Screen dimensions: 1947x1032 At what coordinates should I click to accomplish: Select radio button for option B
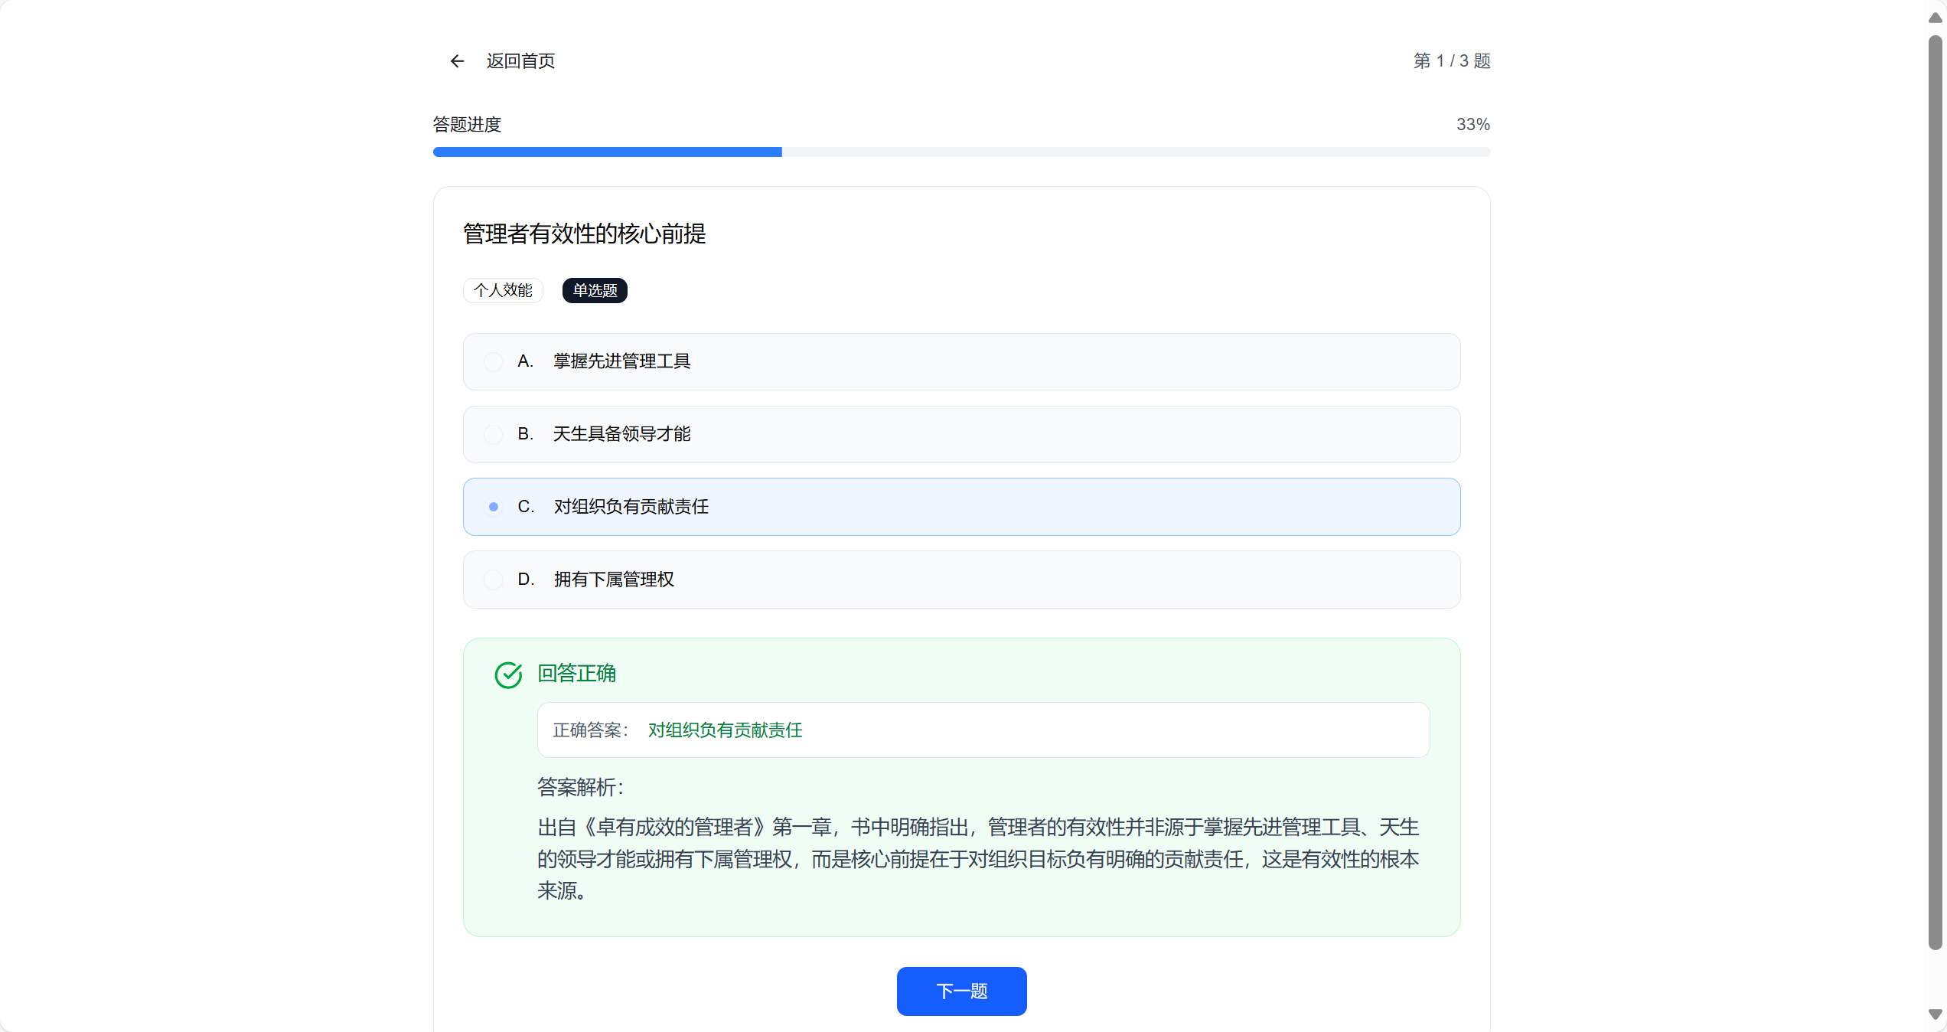point(494,434)
